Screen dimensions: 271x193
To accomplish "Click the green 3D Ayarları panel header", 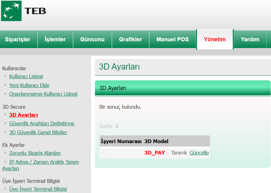I will click(x=183, y=88).
